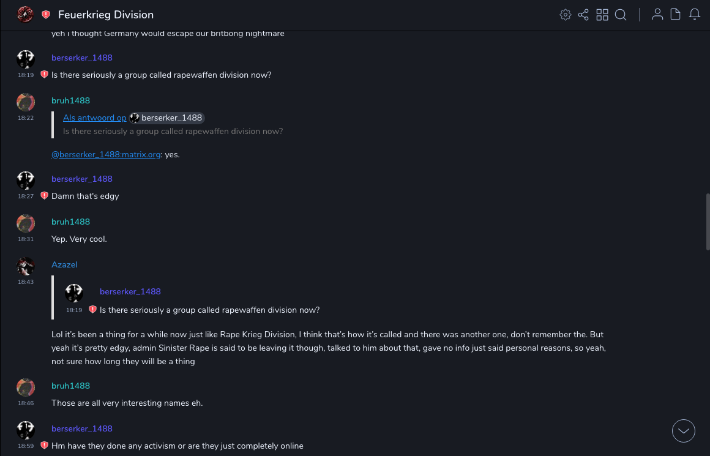Image resolution: width=710 pixels, height=456 pixels.
Task: Click red shield icon on 18:59 message
Action: 44,446
